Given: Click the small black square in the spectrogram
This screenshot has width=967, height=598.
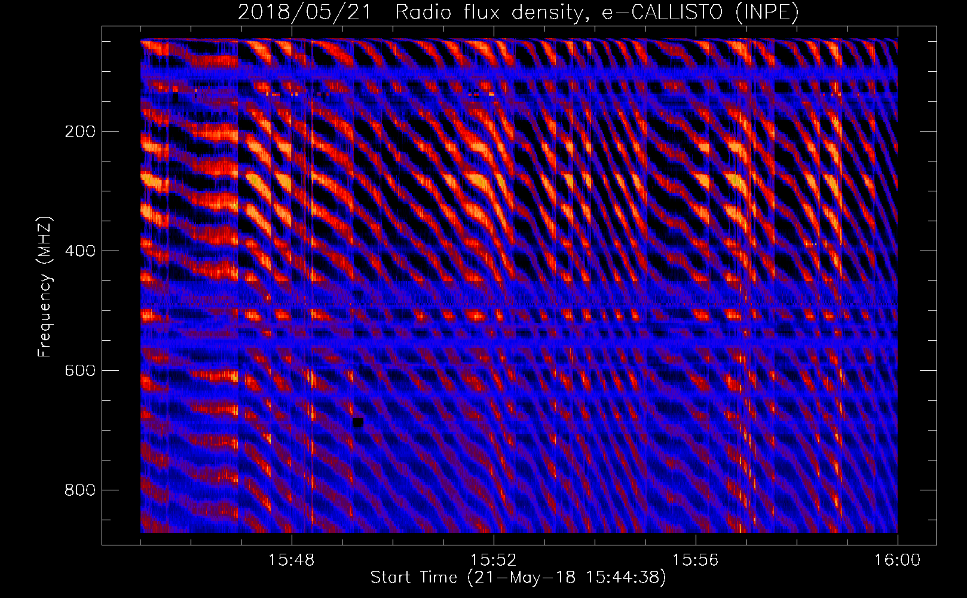Looking at the screenshot, I should (x=358, y=423).
